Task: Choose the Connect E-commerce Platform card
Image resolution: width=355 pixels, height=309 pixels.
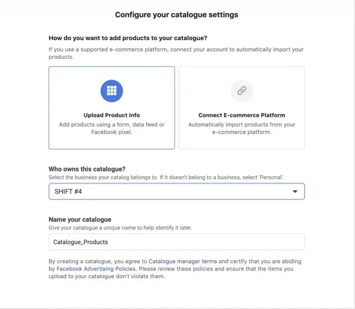Action: pos(242,107)
